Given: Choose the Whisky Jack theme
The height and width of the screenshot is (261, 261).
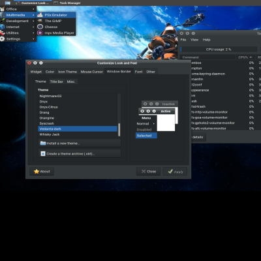Looking at the screenshot, I should [78, 134].
